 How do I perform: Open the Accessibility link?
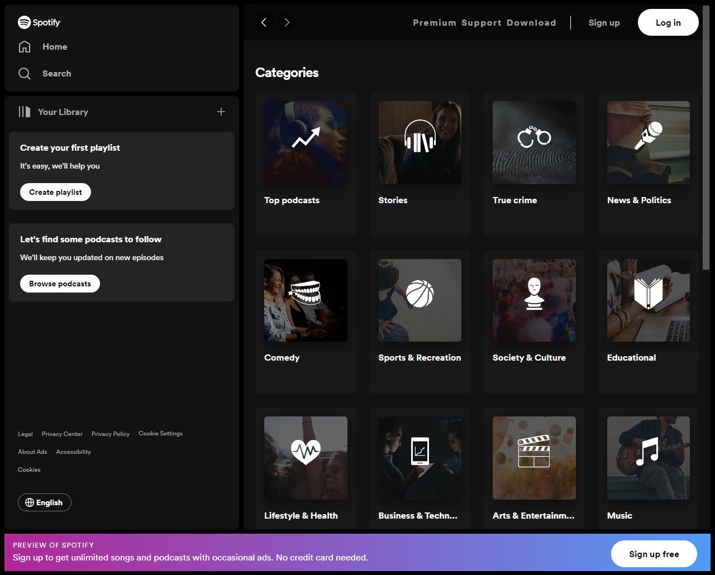coord(73,452)
